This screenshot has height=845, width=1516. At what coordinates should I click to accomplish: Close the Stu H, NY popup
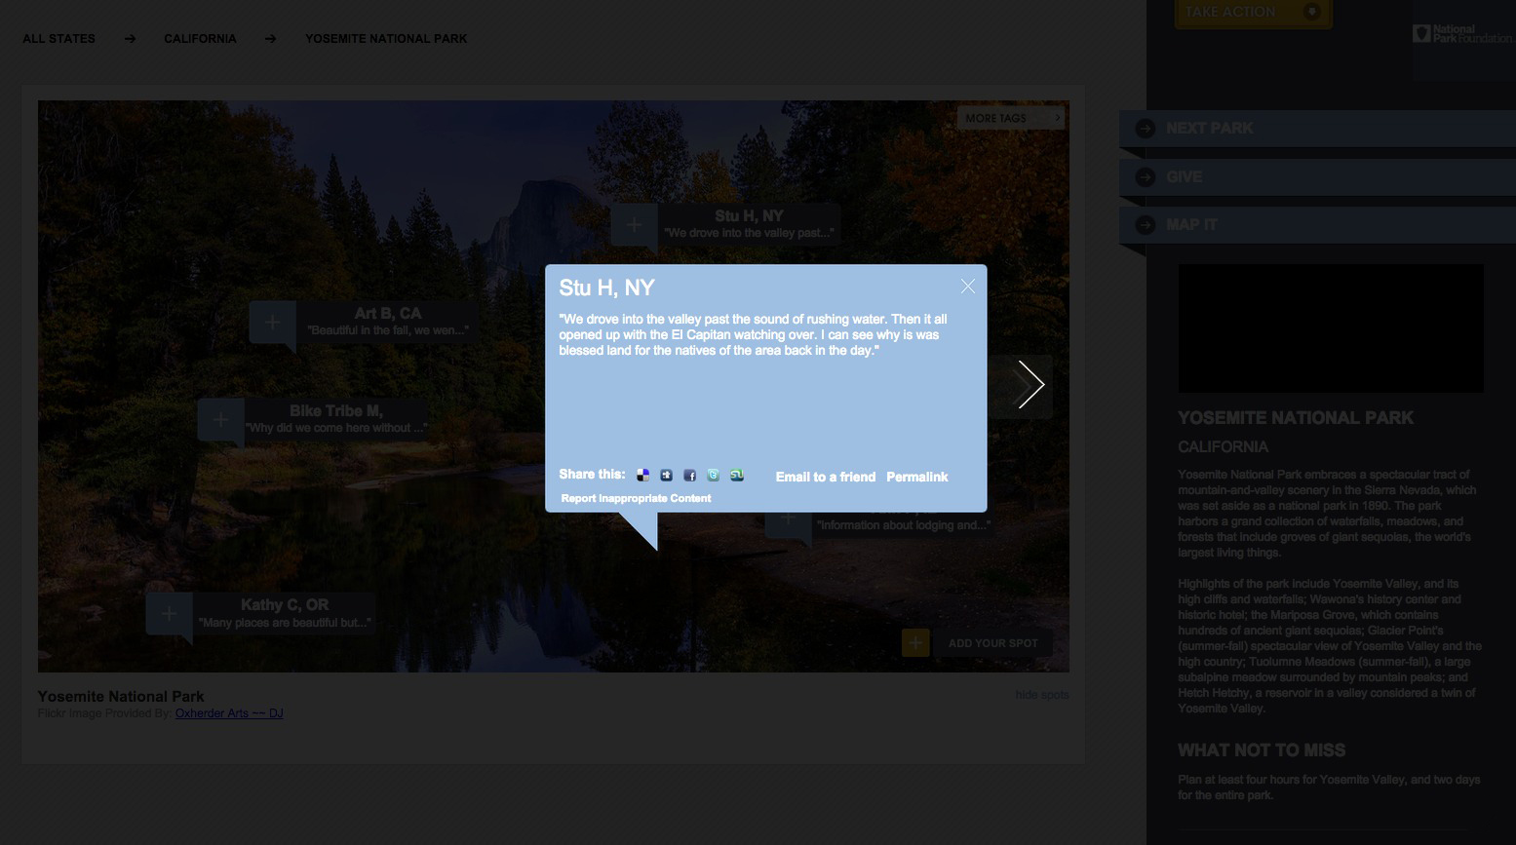click(x=967, y=286)
